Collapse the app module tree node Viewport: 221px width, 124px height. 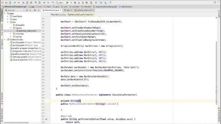(5, 13)
